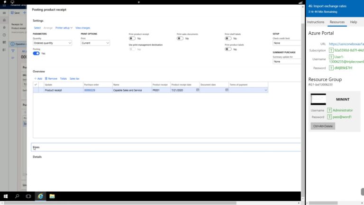
Task: Enable Print product labels toggle
Action: [x=228, y=49]
